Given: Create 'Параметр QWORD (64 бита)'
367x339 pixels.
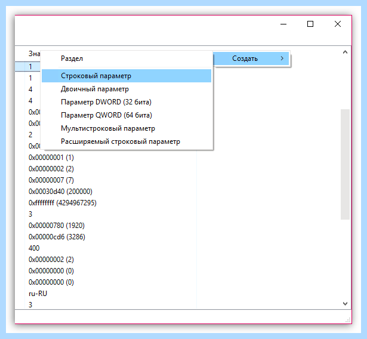Looking at the screenshot, I should point(127,115).
